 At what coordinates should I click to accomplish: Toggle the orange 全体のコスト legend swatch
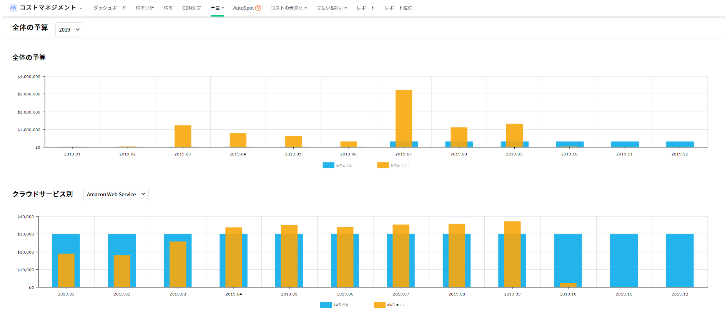(x=382, y=165)
